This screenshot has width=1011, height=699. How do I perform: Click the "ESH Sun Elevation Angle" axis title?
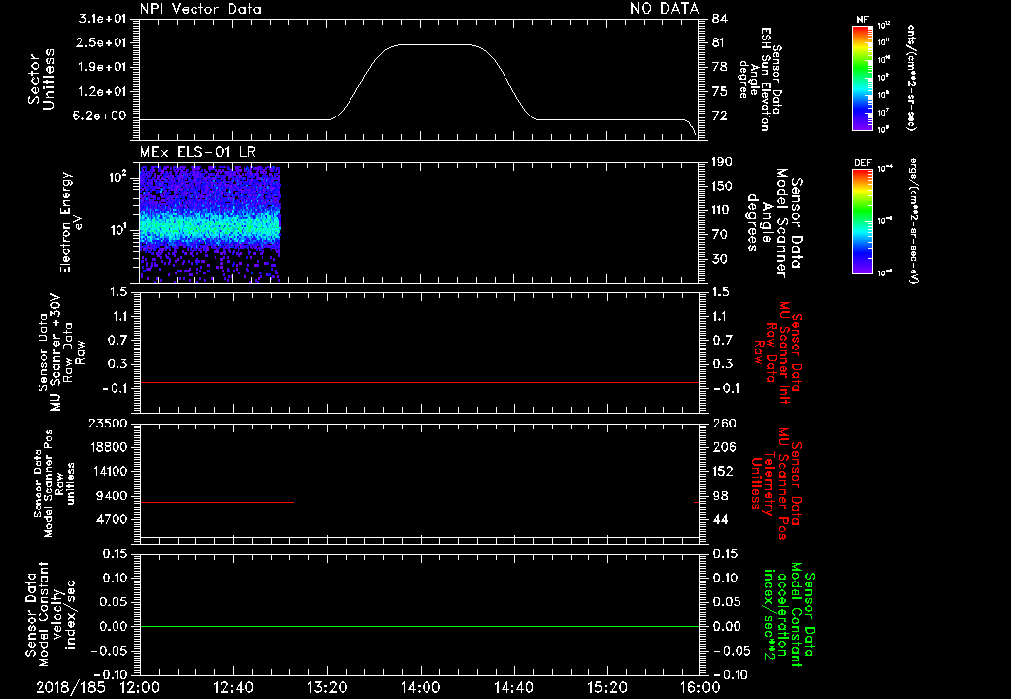pyautogui.click(x=759, y=79)
